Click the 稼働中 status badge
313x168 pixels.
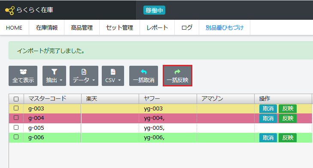pyautogui.click(x=154, y=10)
